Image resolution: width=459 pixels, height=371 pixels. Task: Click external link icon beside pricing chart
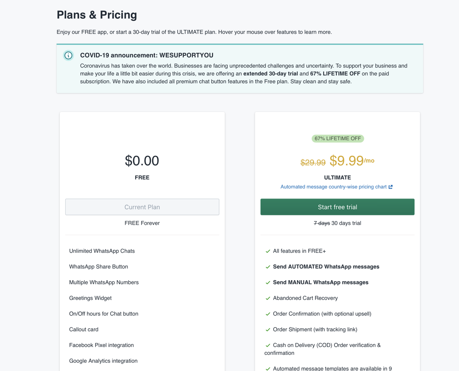[391, 187]
